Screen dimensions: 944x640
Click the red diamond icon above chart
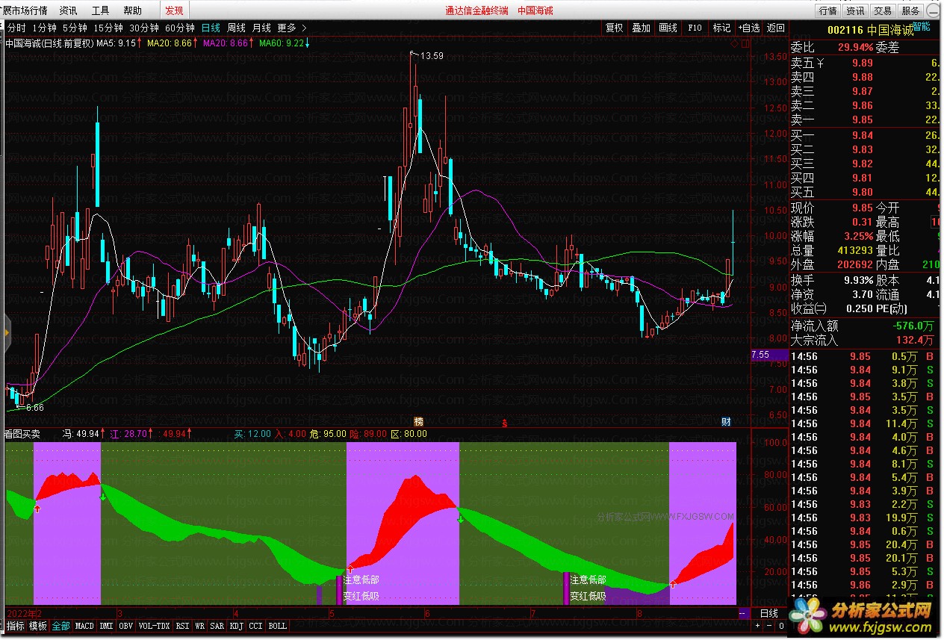[734, 45]
